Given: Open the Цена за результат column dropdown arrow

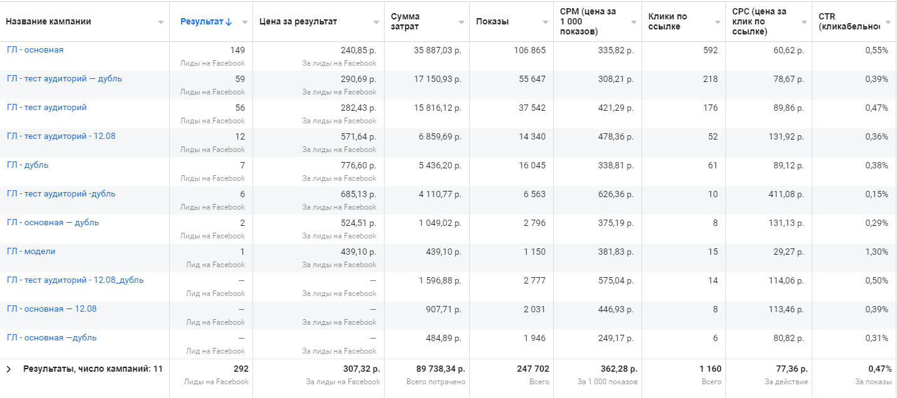Looking at the screenshot, I should pos(376,22).
